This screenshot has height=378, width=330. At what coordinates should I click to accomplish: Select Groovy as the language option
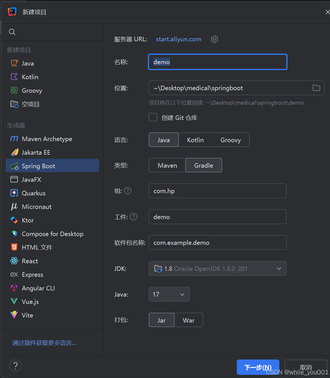pyautogui.click(x=231, y=140)
